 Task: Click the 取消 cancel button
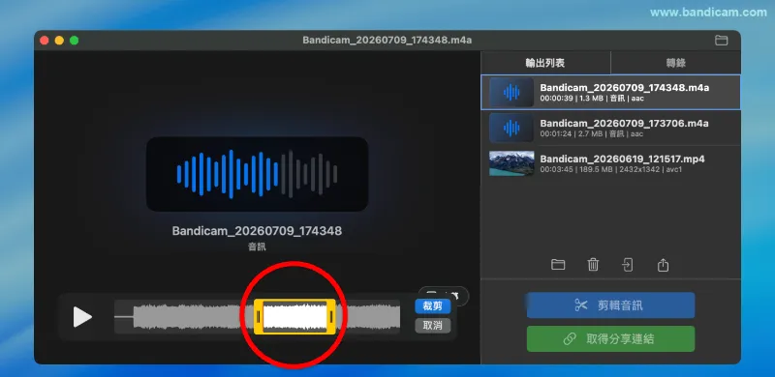432,325
